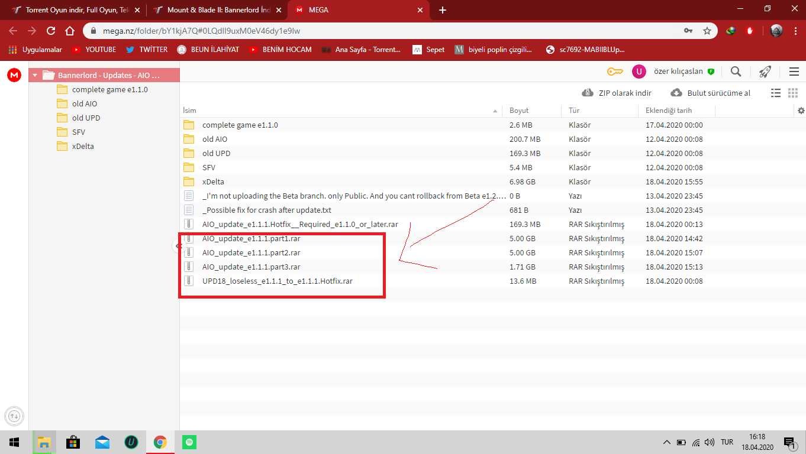Open the MEGA hamburger menu

pyautogui.click(x=794, y=72)
